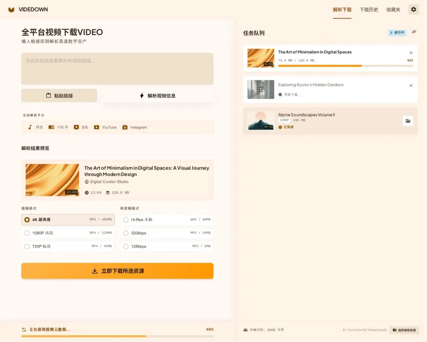Click the 粘贴链接 button

click(59, 95)
